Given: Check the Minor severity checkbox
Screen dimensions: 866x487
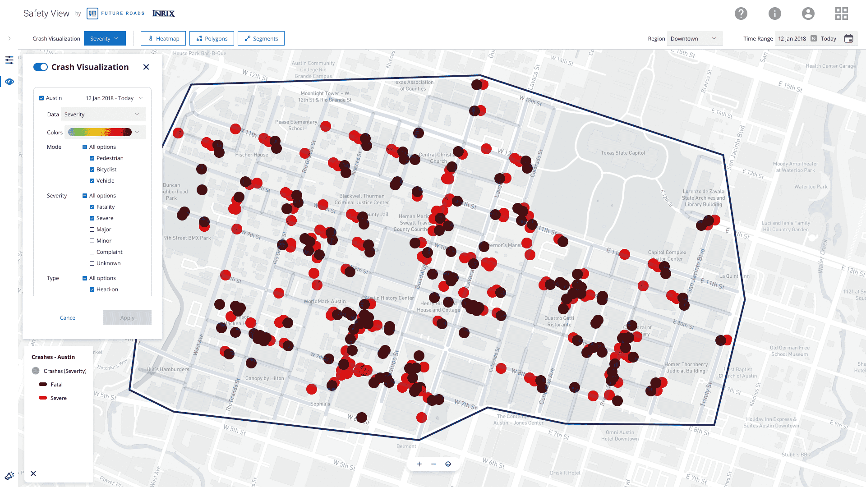Looking at the screenshot, I should click(92, 241).
